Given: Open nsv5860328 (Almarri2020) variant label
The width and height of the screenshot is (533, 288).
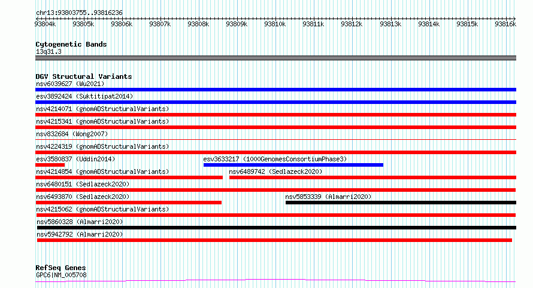Looking at the screenshot, I should (x=80, y=222).
